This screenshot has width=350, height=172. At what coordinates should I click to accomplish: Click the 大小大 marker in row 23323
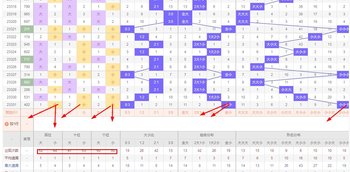pyautogui.click(x=272, y=44)
